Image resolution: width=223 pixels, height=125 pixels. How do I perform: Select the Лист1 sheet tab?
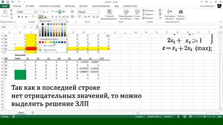pyautogui.click(x=21, y=112)
